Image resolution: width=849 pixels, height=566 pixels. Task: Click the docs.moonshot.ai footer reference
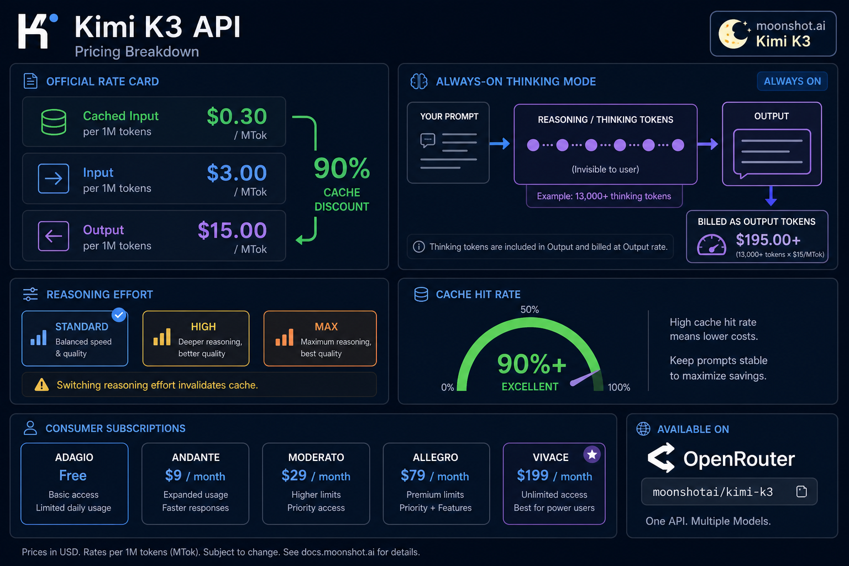338,552
